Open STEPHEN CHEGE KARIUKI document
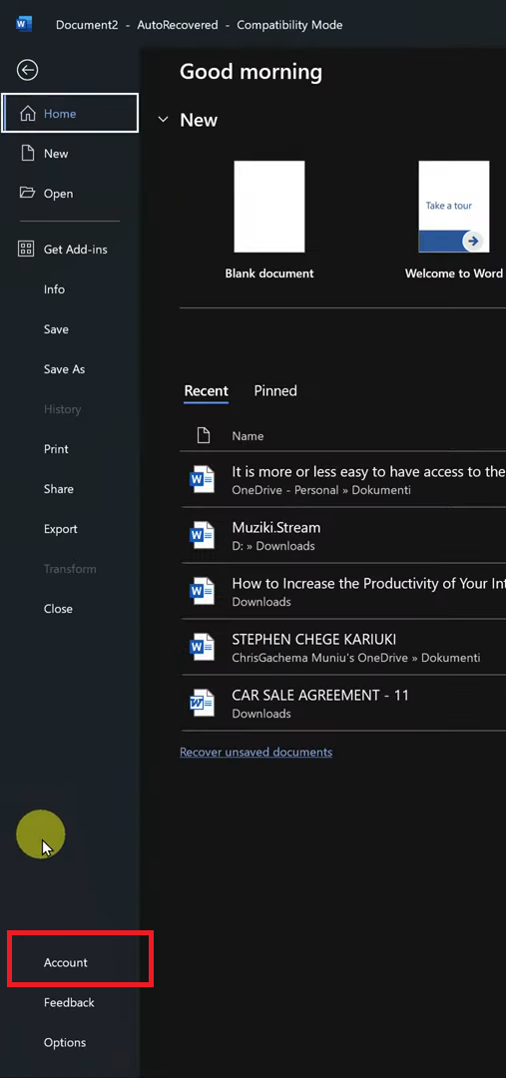 point(343,648)
